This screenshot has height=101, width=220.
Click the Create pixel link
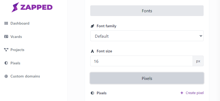coord(192,93)
